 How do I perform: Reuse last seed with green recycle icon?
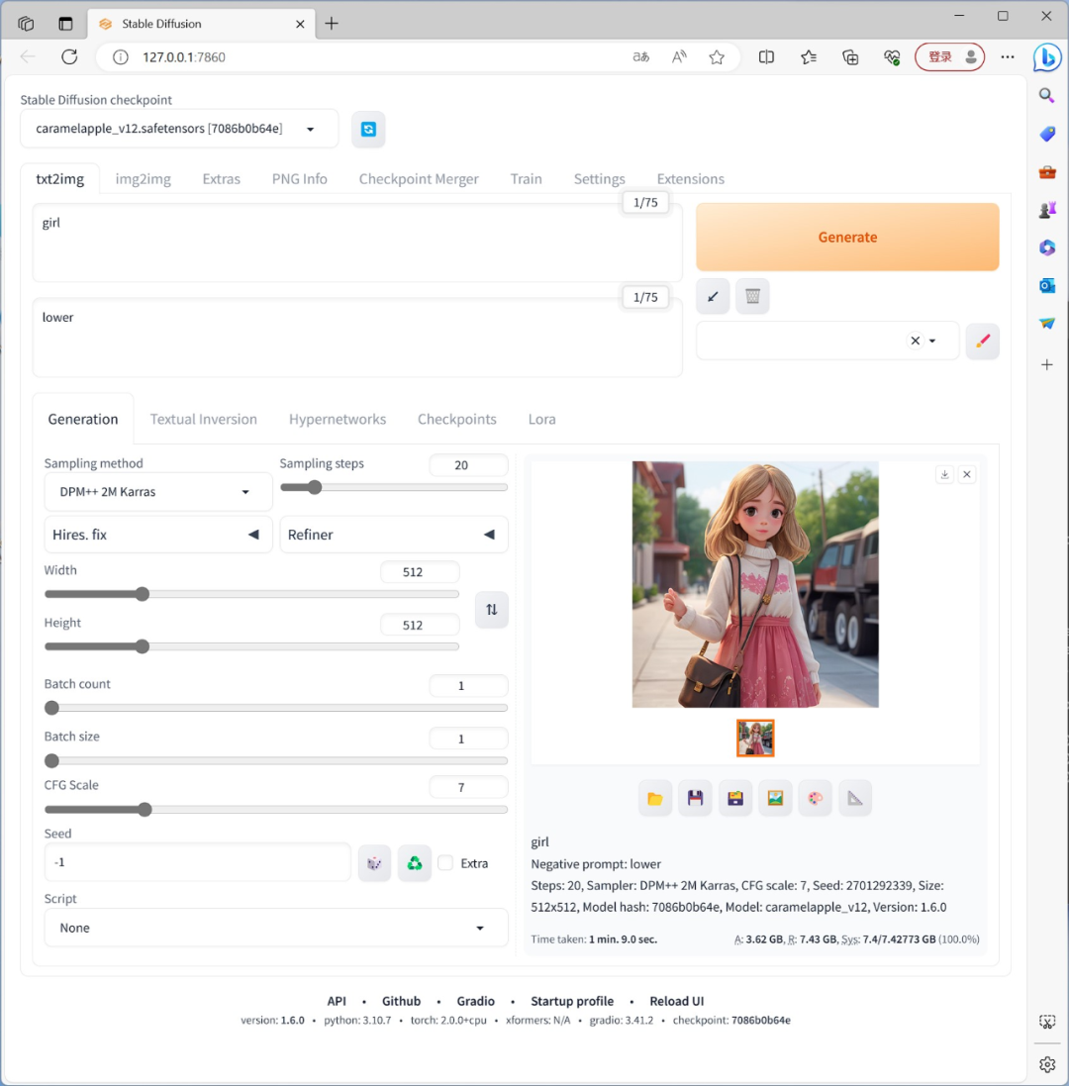(x=415, y=863)
